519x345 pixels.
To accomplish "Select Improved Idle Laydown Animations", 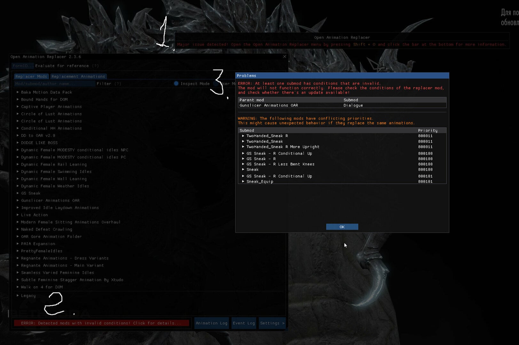I will coord(60,208).
